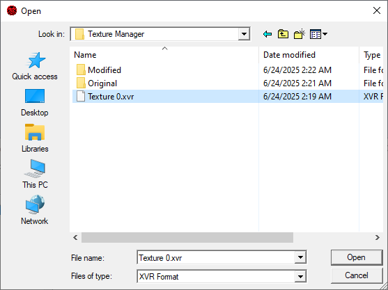Image resolution: width=388 pixels, height=290 pixels.
Task: Select the 'Modified' folder name
Action: click(104, 70)
